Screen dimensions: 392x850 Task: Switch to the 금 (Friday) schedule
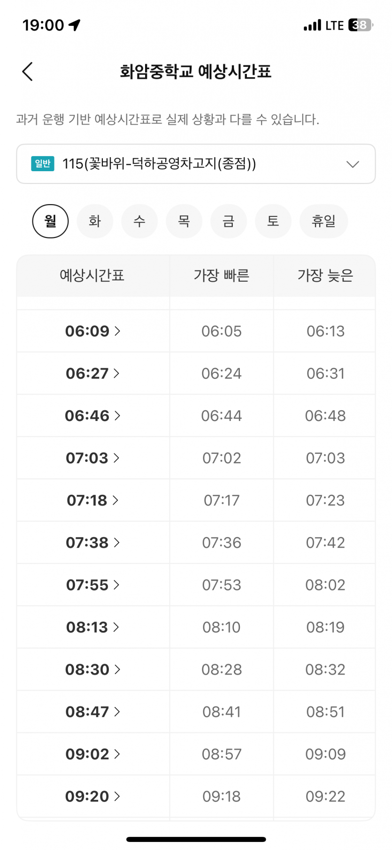(229, 221)
